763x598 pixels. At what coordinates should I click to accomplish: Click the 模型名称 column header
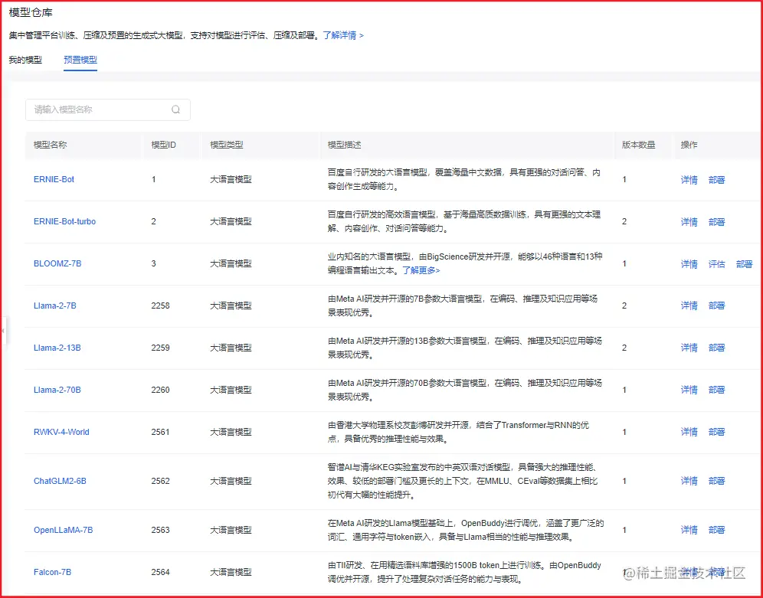[x=50, y=145]
